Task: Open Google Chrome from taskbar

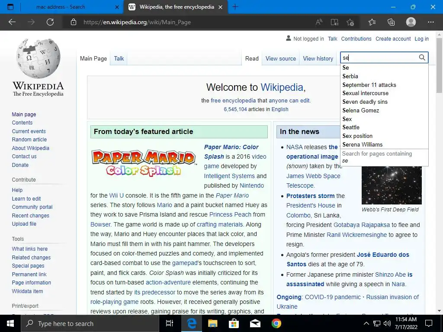Action: click(x=276, y=323)
